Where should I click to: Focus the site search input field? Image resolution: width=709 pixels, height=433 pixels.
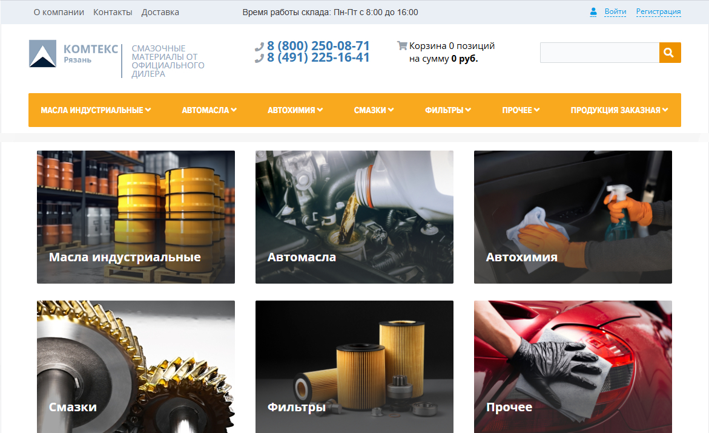[599, 53]
